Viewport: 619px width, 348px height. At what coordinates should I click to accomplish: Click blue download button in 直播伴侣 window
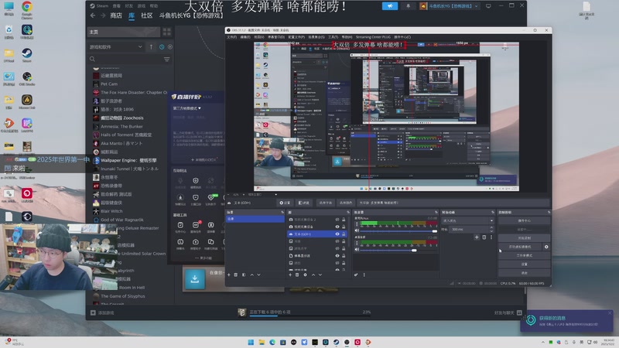click(195, 279)
